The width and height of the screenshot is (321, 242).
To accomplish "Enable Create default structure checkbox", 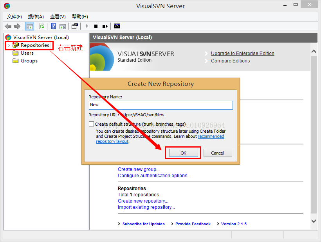I will [92, 124].
